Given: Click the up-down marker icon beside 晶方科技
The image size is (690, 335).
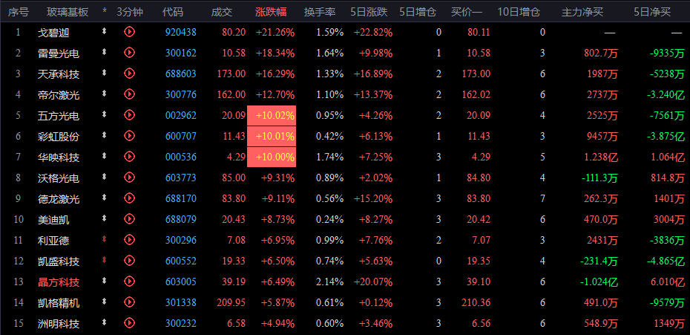Looking at the screenshot, I should click(x=105, y=281).
